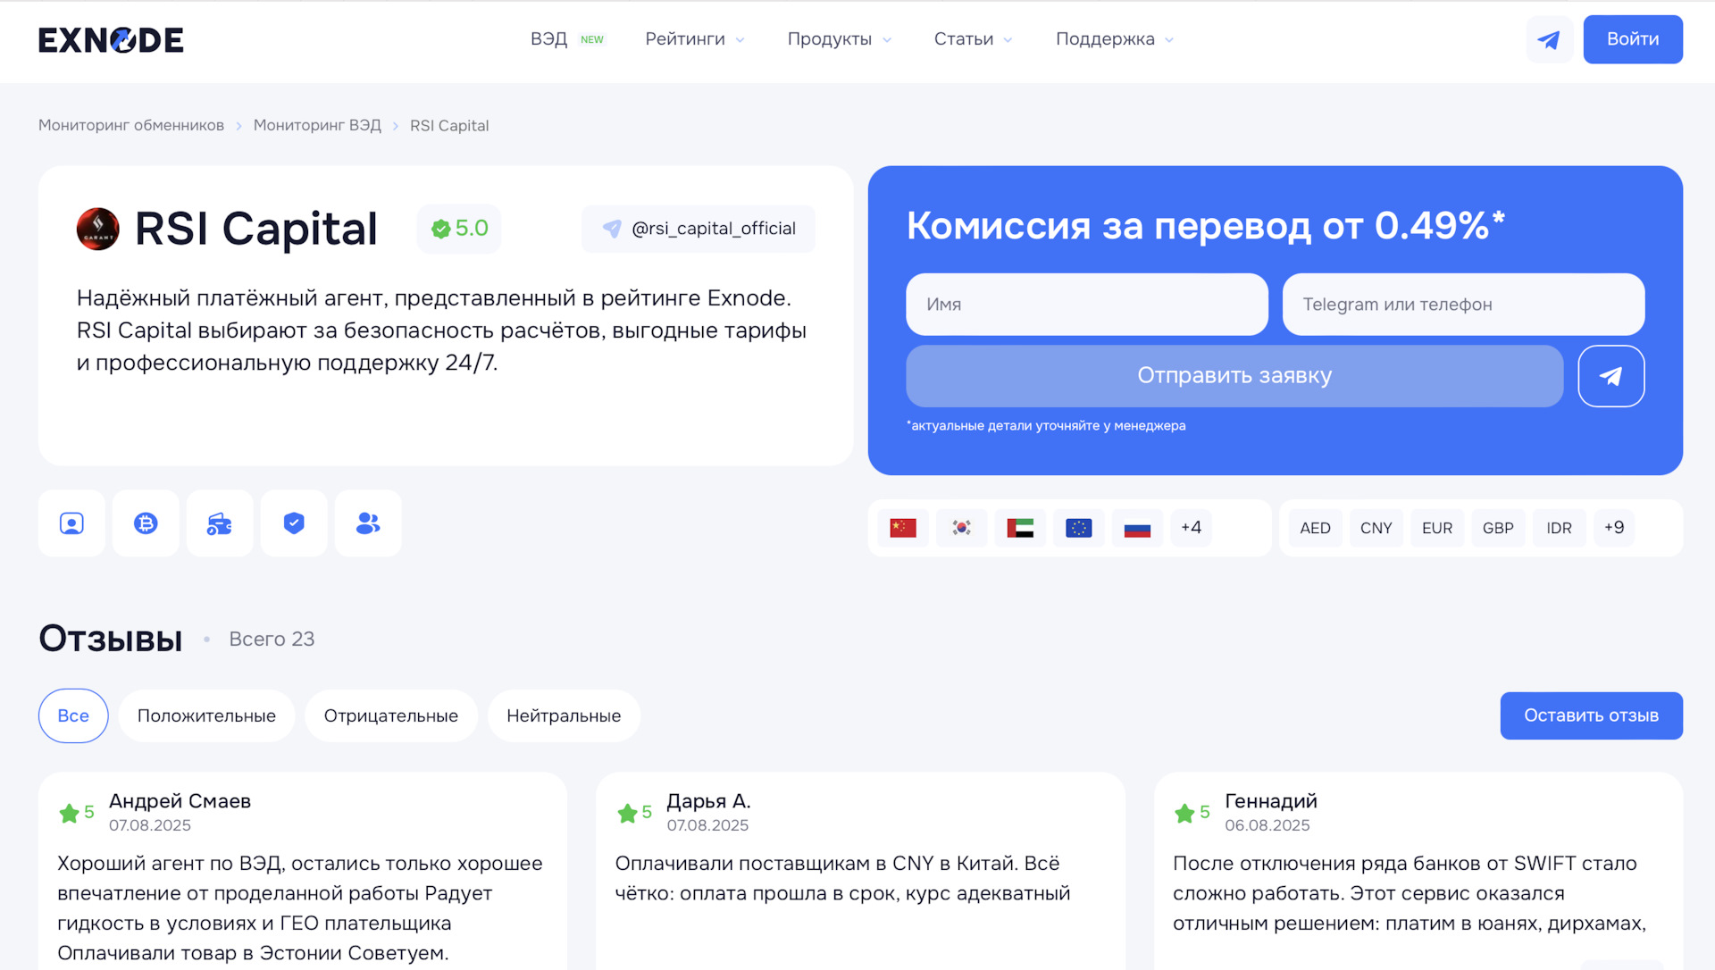Click the Bitcoin cryptocurrency icon
Screen dimensions: 1715x970
[146, 523]
